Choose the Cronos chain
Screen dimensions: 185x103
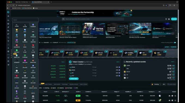33,77
